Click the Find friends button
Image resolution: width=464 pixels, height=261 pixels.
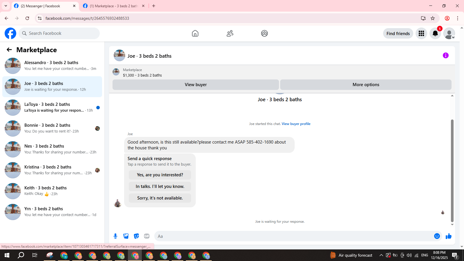398,33
